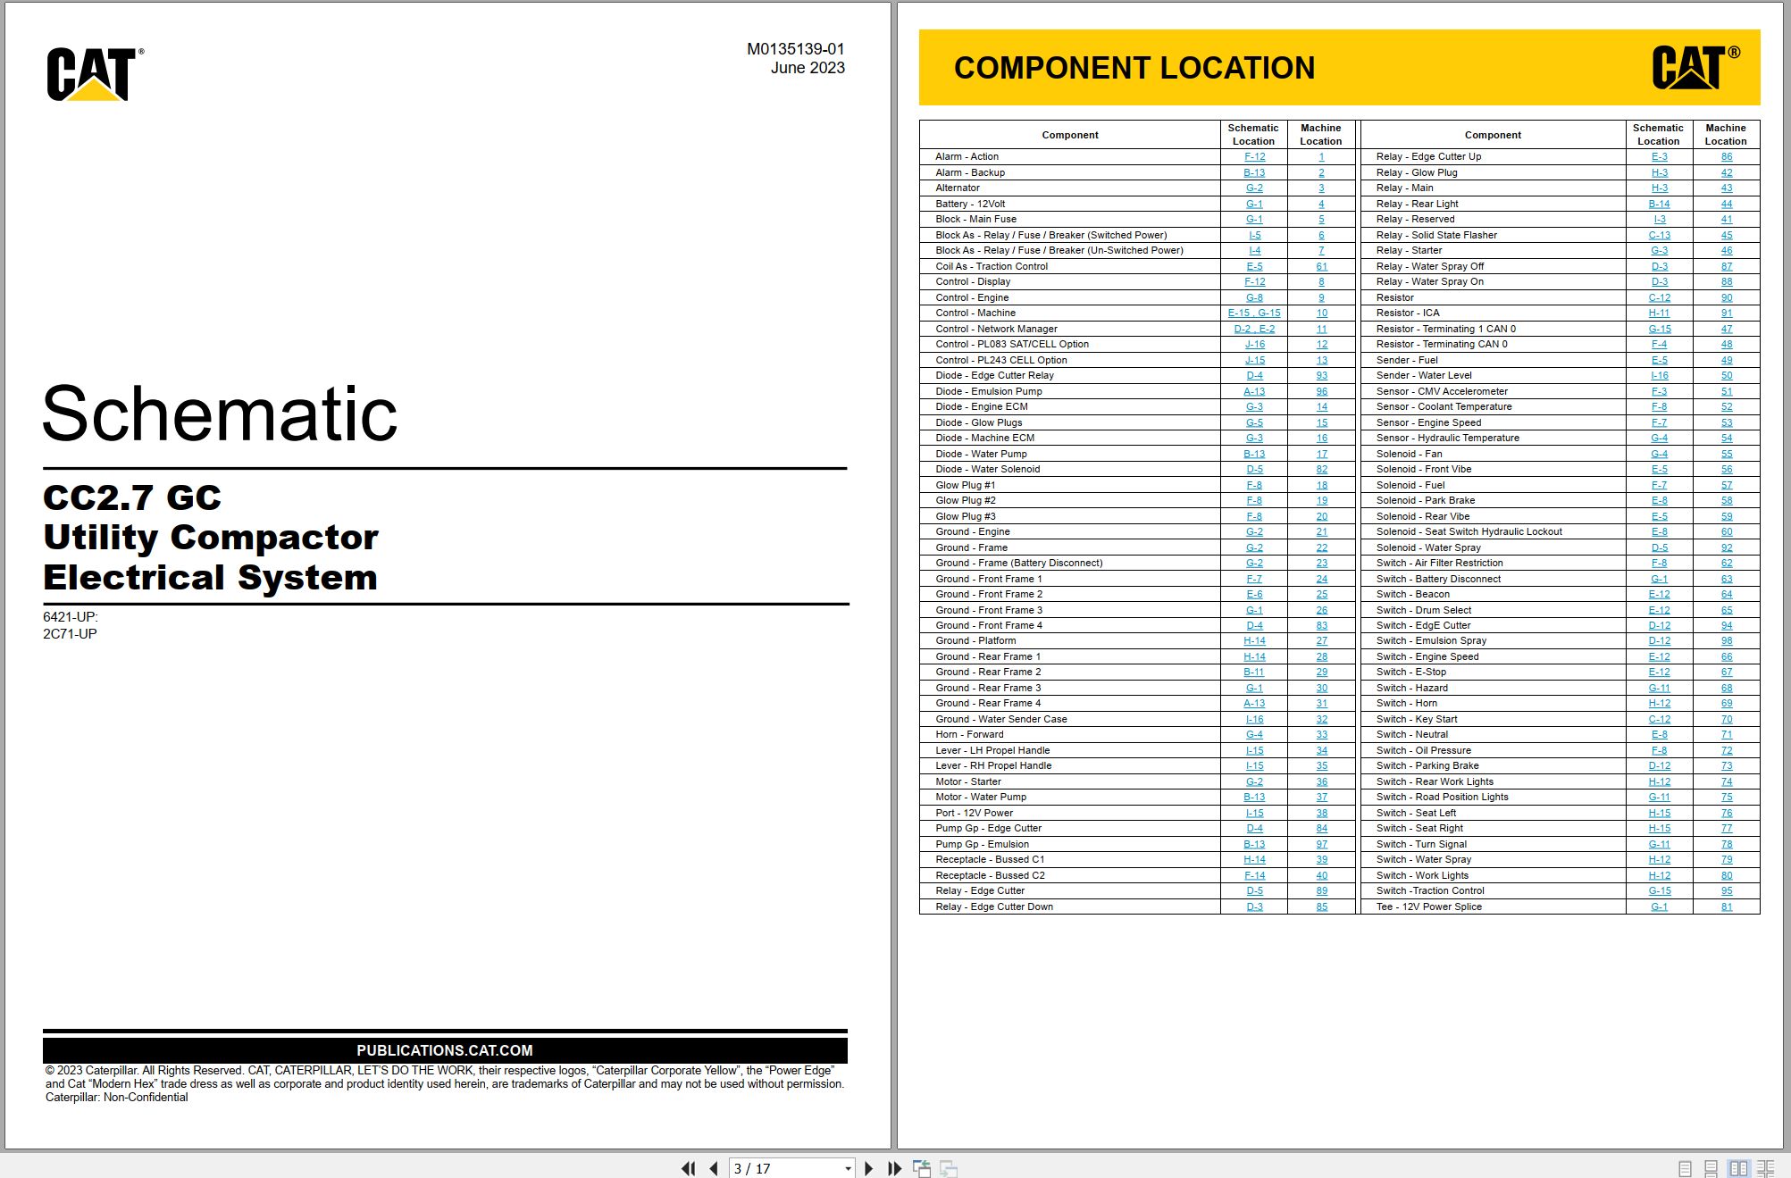
Task: Select the two-page facing layout
Action: [1738, 1168]
